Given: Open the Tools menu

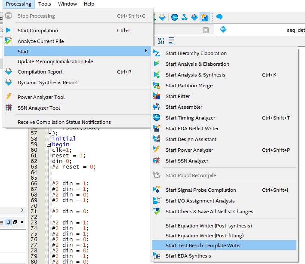Looking at the screenshot, I should click(x=44, y=4).
